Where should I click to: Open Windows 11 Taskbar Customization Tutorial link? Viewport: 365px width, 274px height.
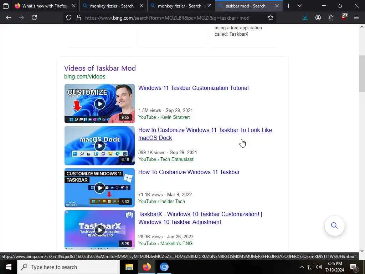pos(193,88)
